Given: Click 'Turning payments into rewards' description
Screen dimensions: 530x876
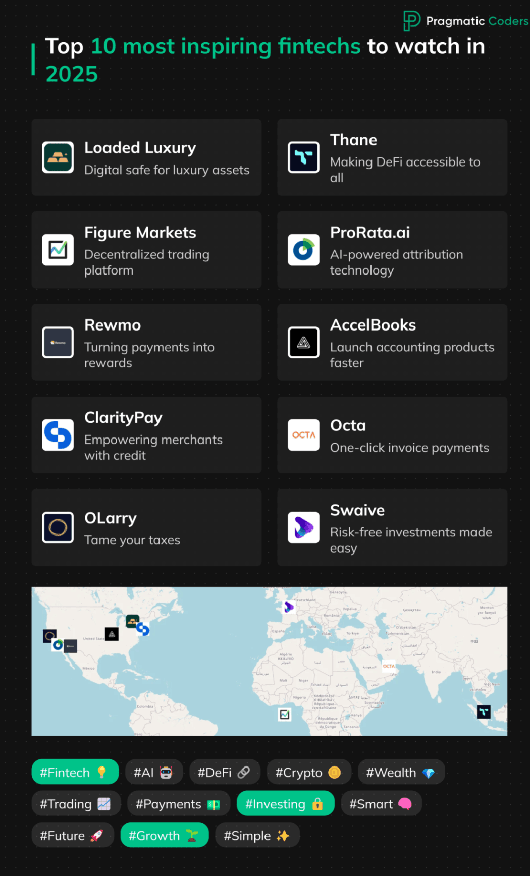Looking at the screenshot, I should (x=149, y=355).
